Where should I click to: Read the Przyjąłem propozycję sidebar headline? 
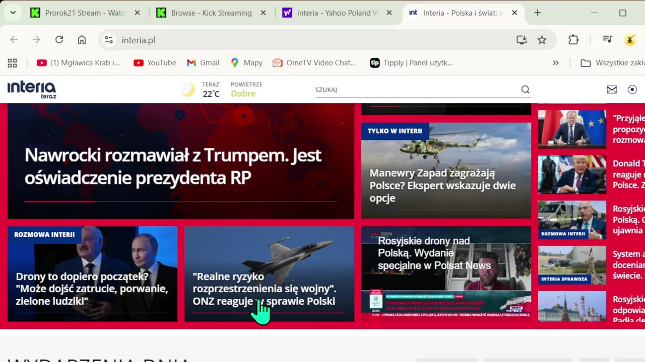coord(629,129)
